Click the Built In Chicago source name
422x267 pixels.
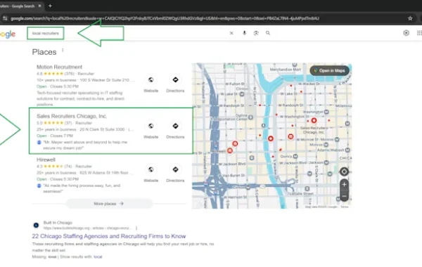click(x=58, y=223)
